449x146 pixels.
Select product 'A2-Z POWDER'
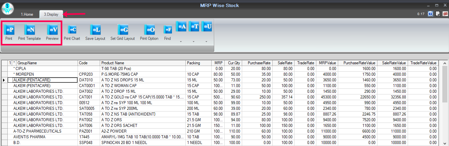coord(143,131)
